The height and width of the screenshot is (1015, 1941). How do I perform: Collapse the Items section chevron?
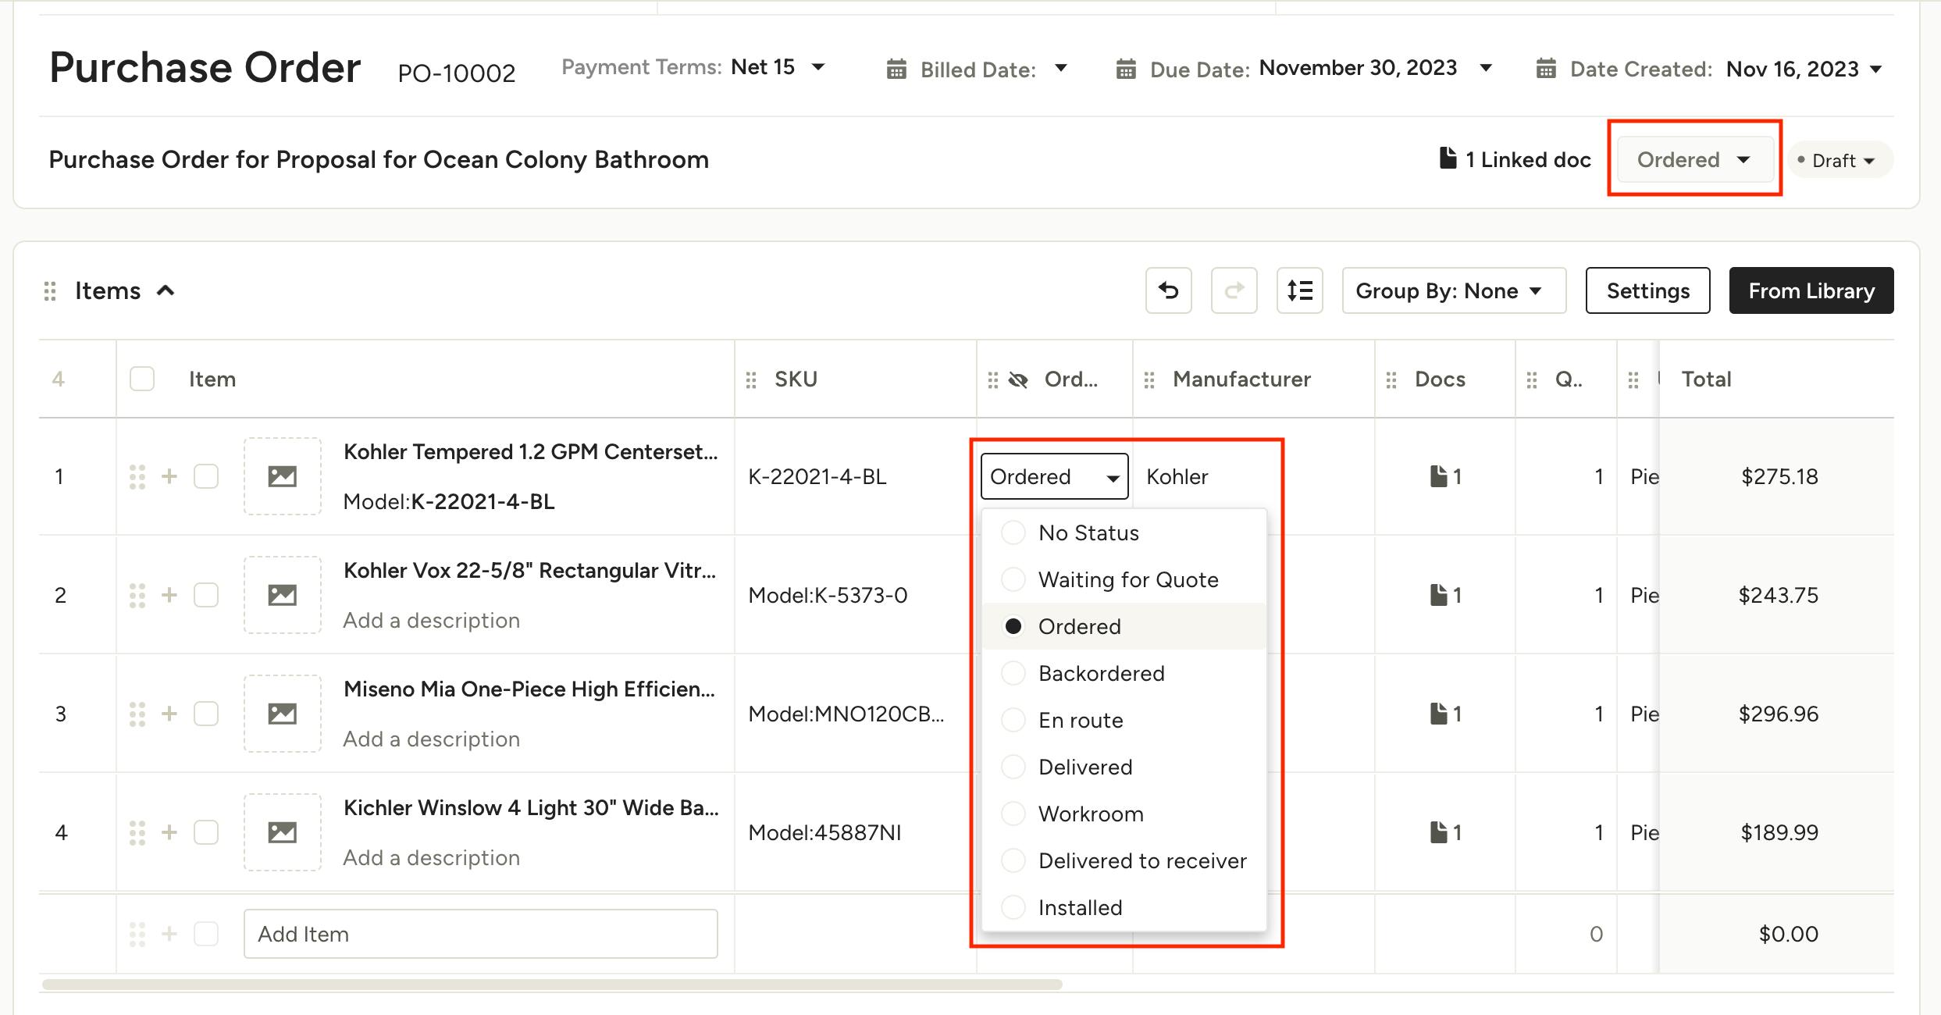(166, 290)
